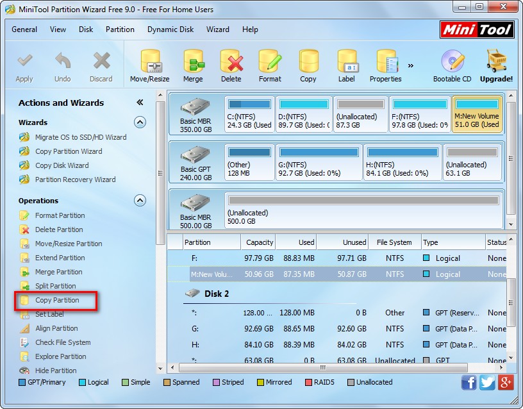Screen dimensions: 523x409
Task: Select the C:(NTFS) partition block
Action: pyautogui.click(x=249, y=114)
